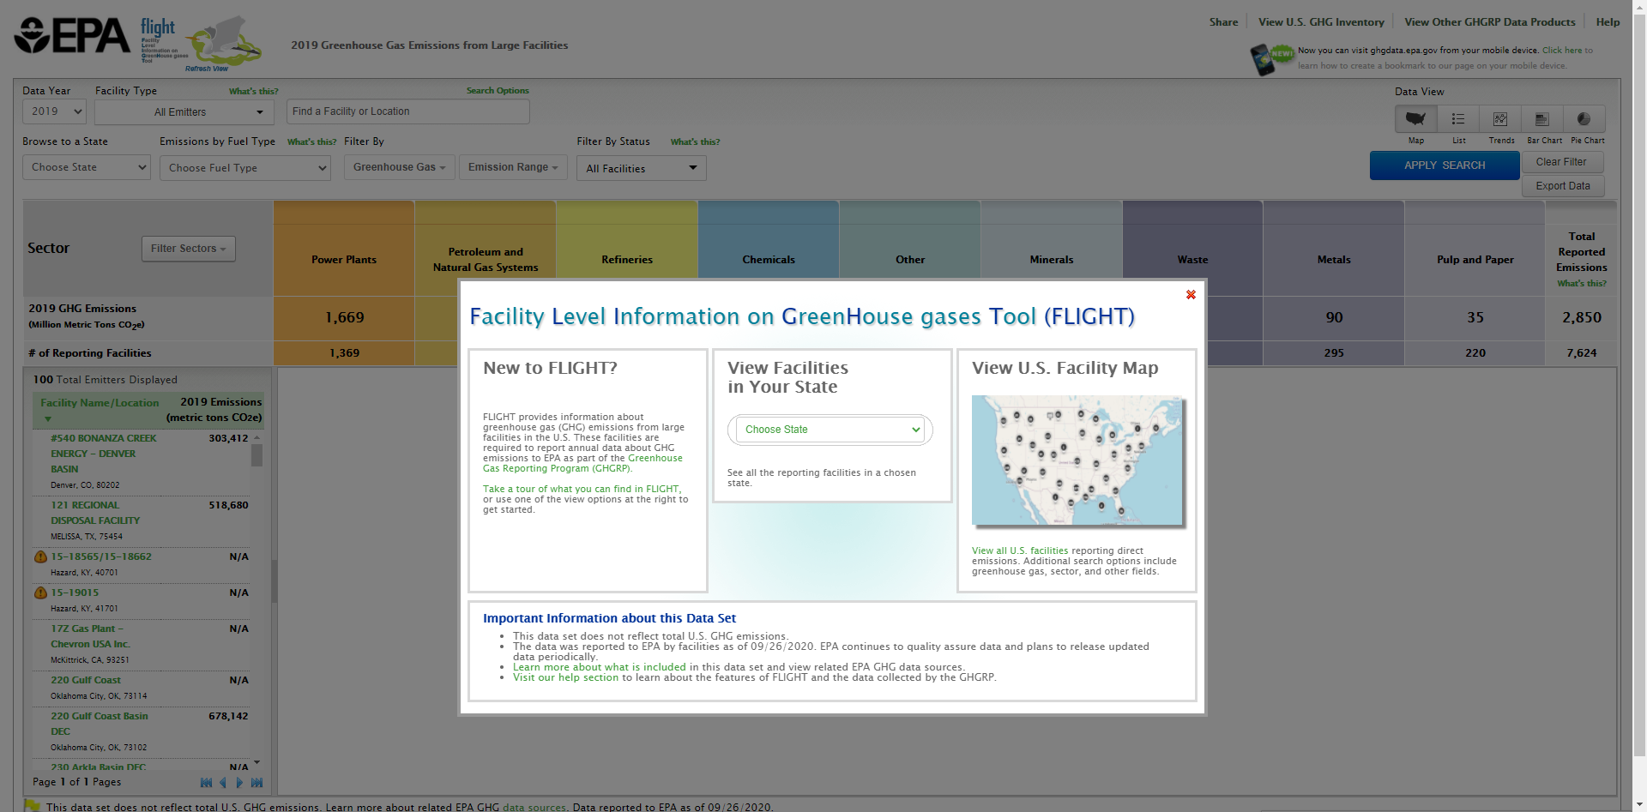Image resolution: width=1647 pixels, height=812 pixels.
Task: Click sort arrow under Facility Name/Location
Action: point(48,419)
